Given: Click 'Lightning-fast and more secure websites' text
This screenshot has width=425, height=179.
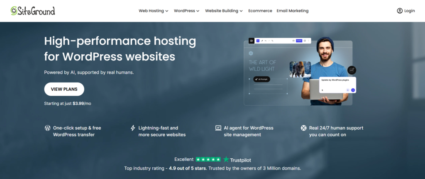Looking at the screenshot, I should coord(162,131).
